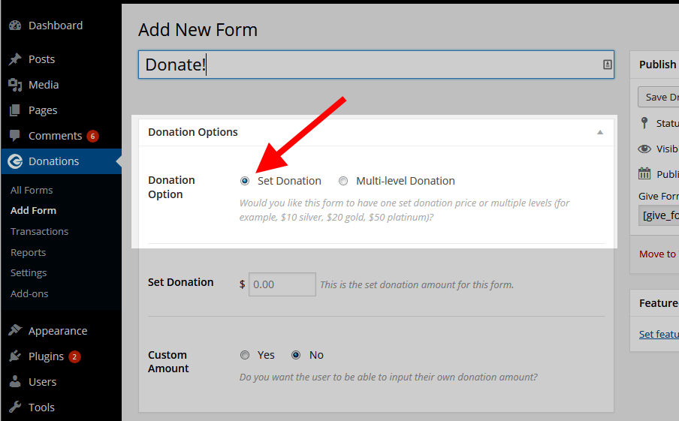Click the Plugins plug icon

point(15,356)
